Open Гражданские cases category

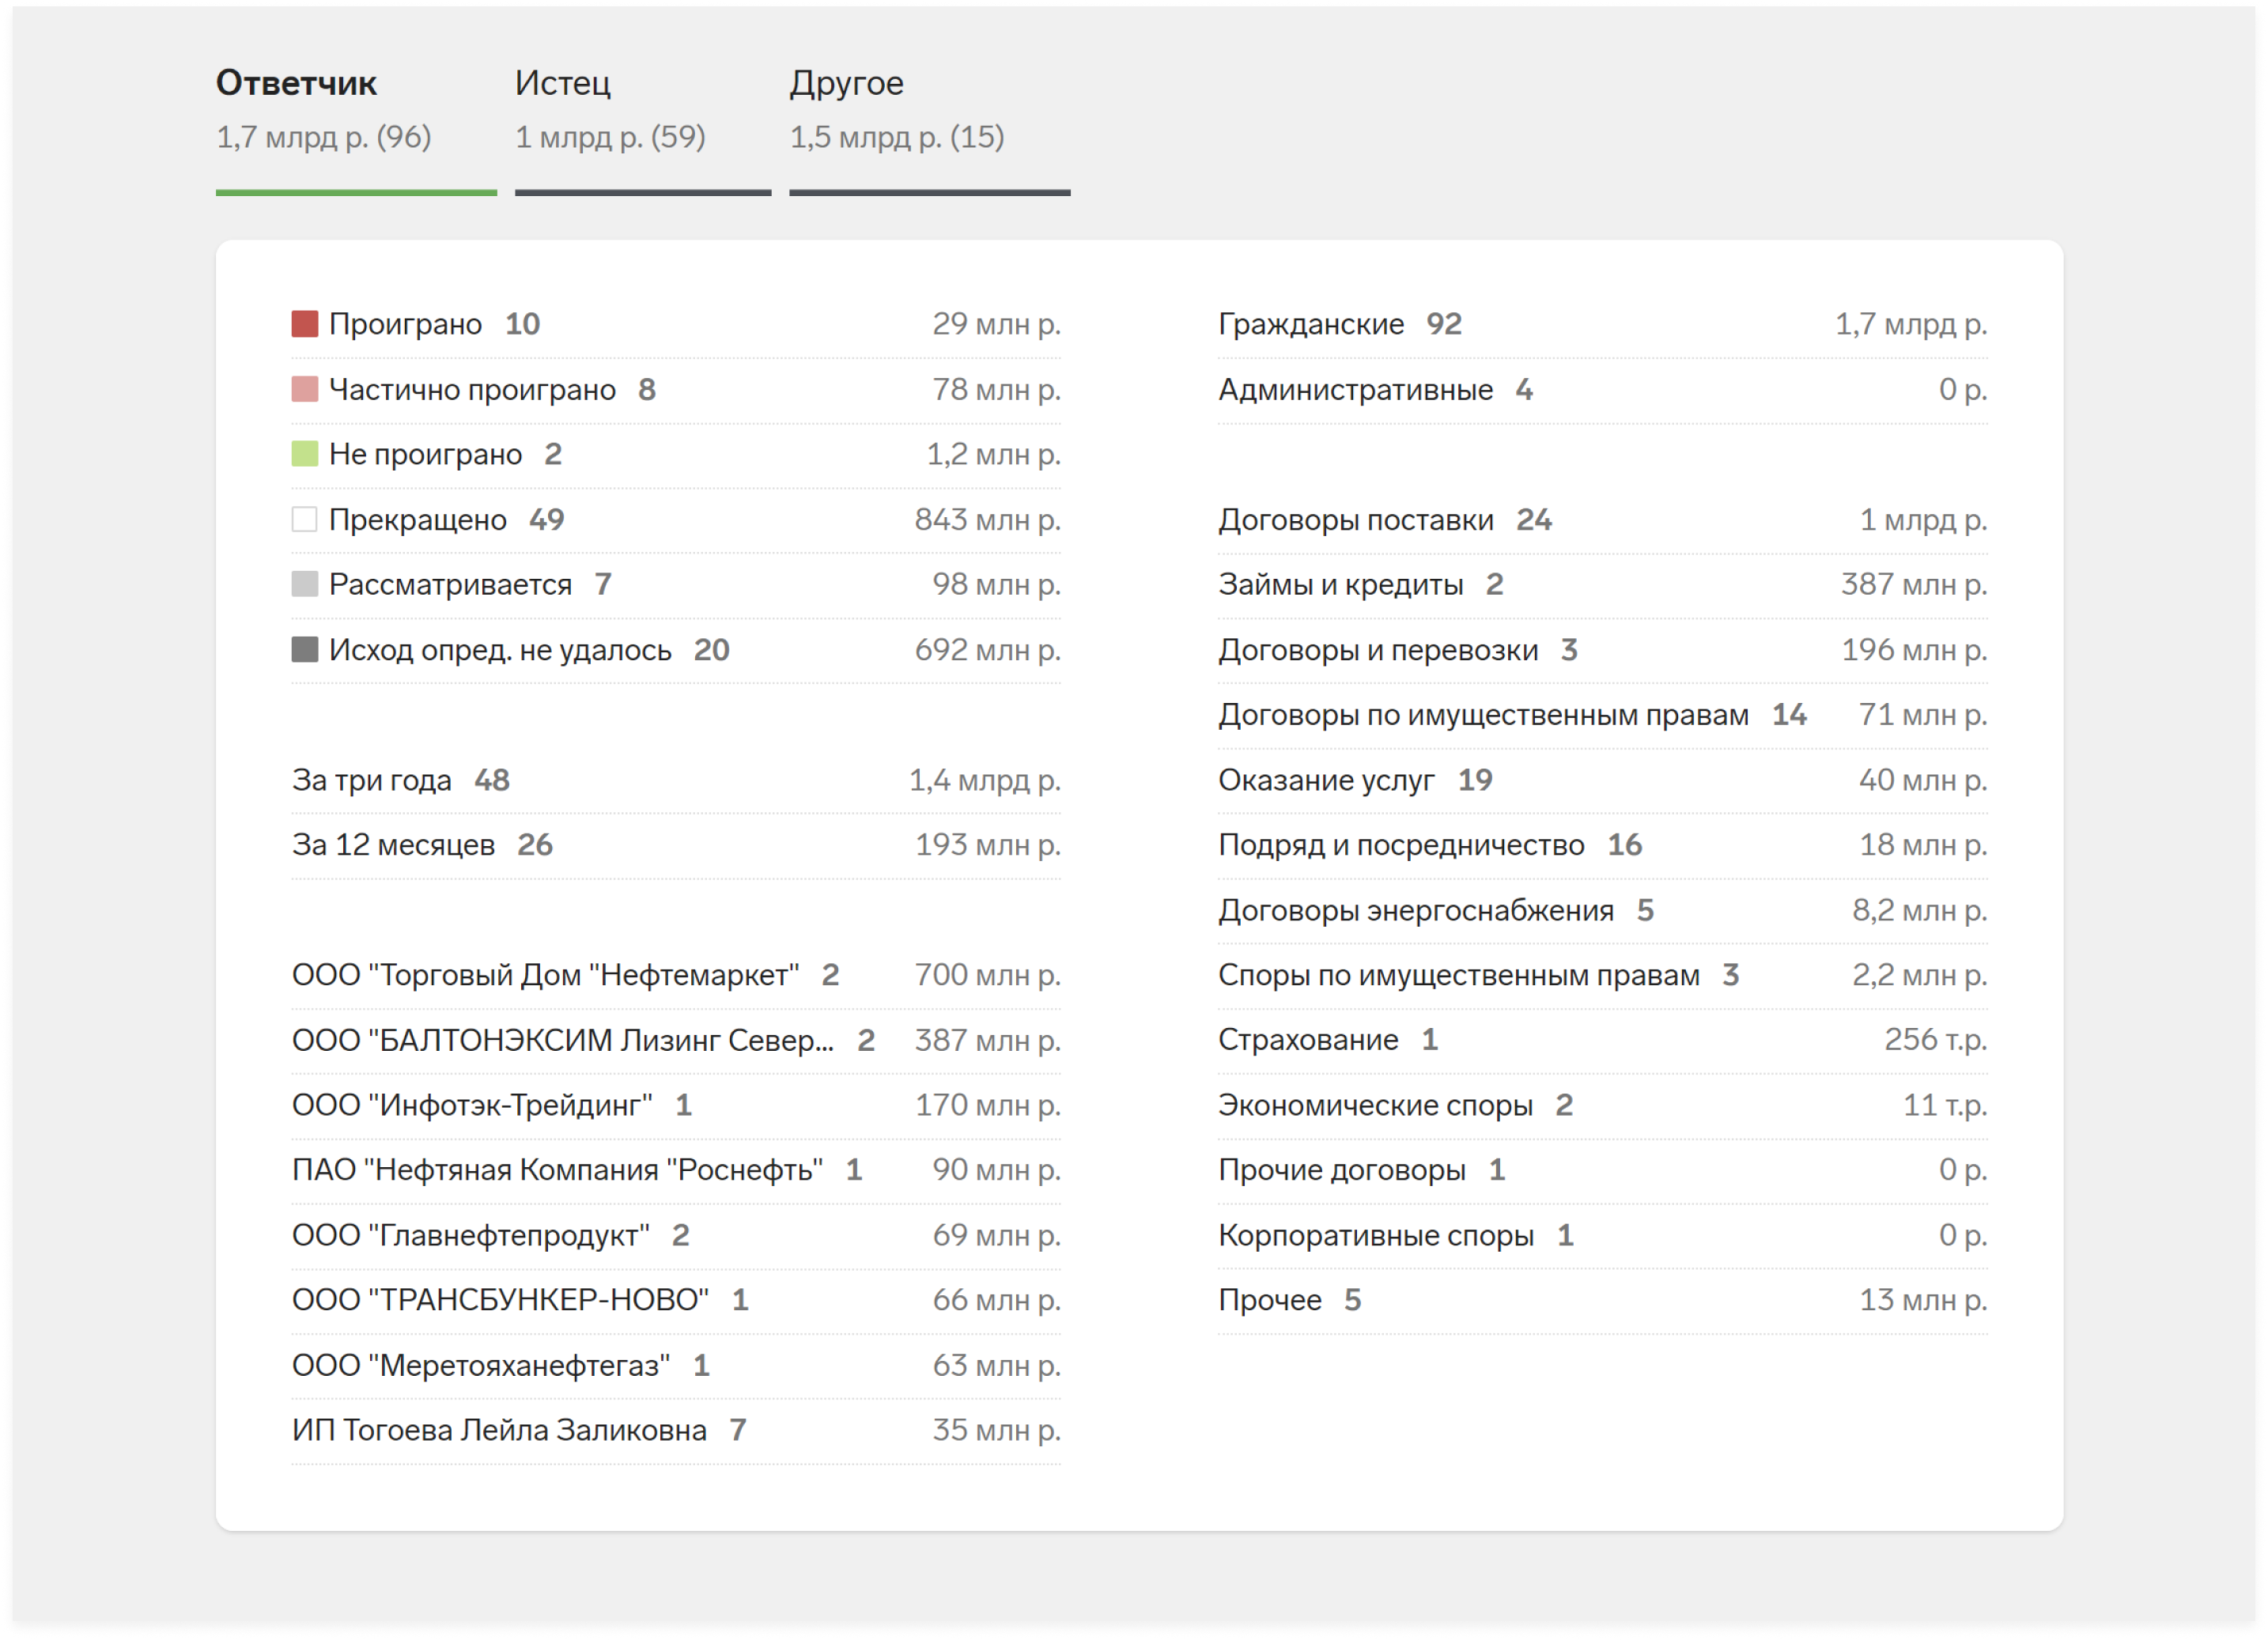[x=1310, y=324]
